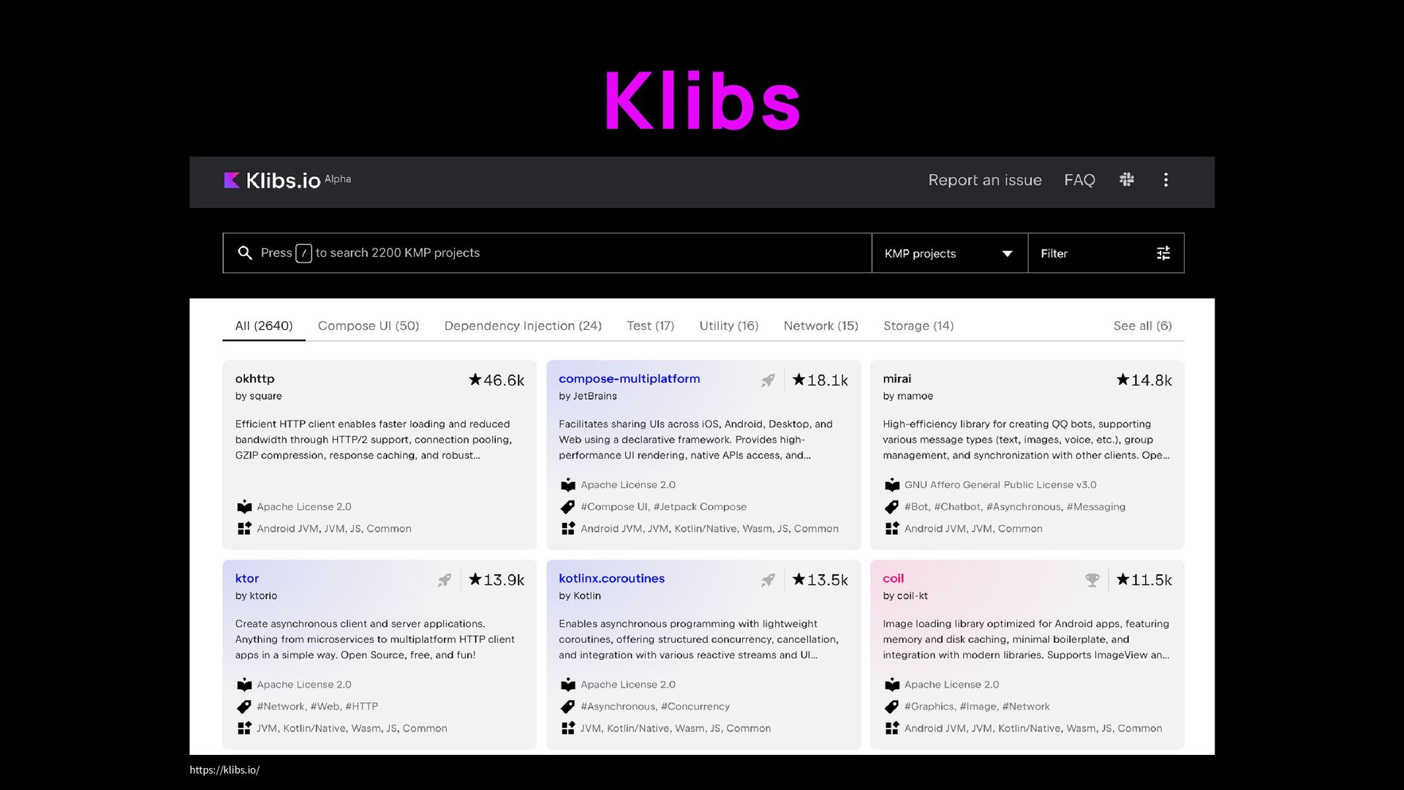Click the 46.6k star count
This screenshot has width=1404, height=790.
(504, 380)
